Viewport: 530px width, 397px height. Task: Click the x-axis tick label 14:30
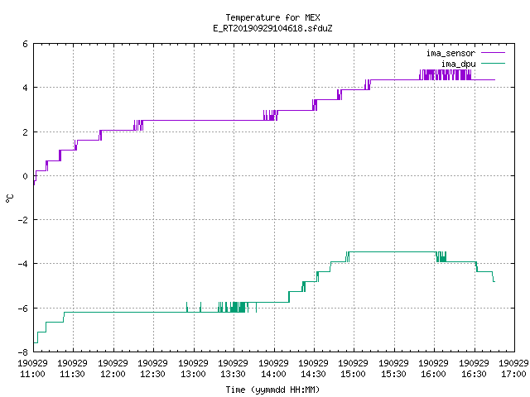tap(314, 374)
